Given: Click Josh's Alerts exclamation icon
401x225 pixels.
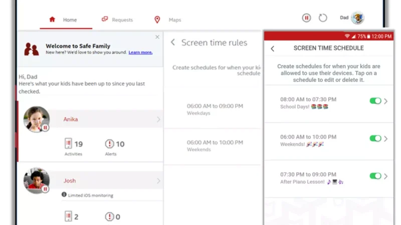Looking at the screenshot, I should pyautogui.click(x=109, y=216).
